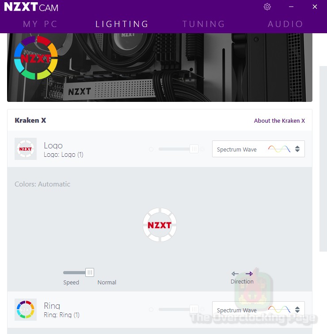The height and width of the screenshot is (334, 327).
Task: Switch to the MY PC tab
Action: (40, 24)
